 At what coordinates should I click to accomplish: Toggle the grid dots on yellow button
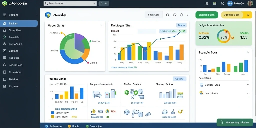click(x=248, y=15)
